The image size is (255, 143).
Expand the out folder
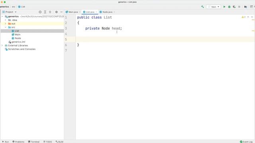6,24
